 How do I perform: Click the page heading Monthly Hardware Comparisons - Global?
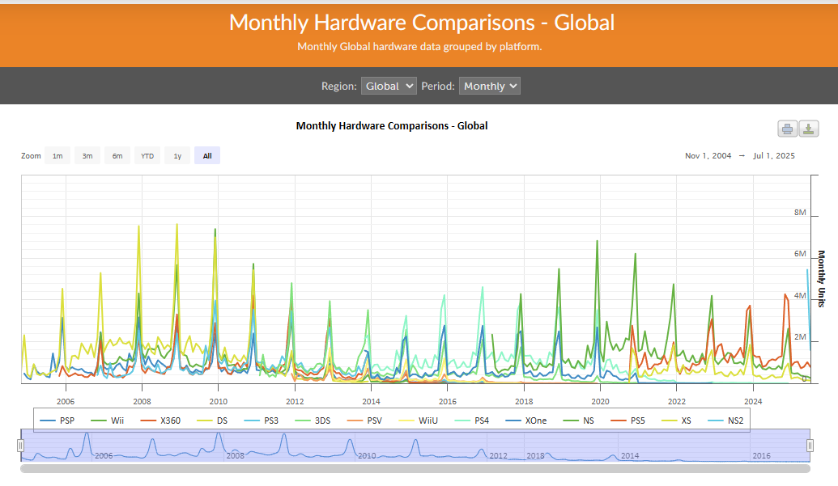click(x=422, y=23)
